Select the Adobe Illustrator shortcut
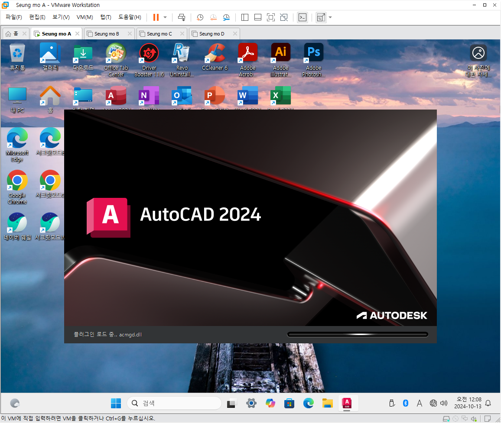501x423 pixels. tap(280, 60)
